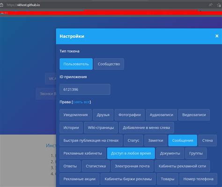Toggle the Рекламные акции permission
The width and height of the screenshot is (222, 187).
80,179
